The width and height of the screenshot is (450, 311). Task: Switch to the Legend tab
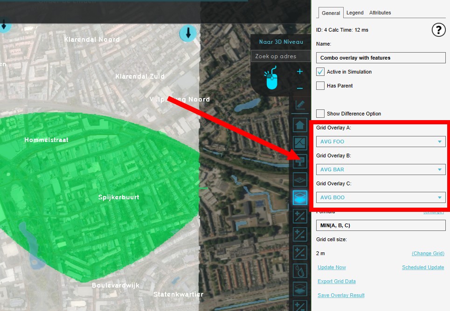tap(355, 13)
